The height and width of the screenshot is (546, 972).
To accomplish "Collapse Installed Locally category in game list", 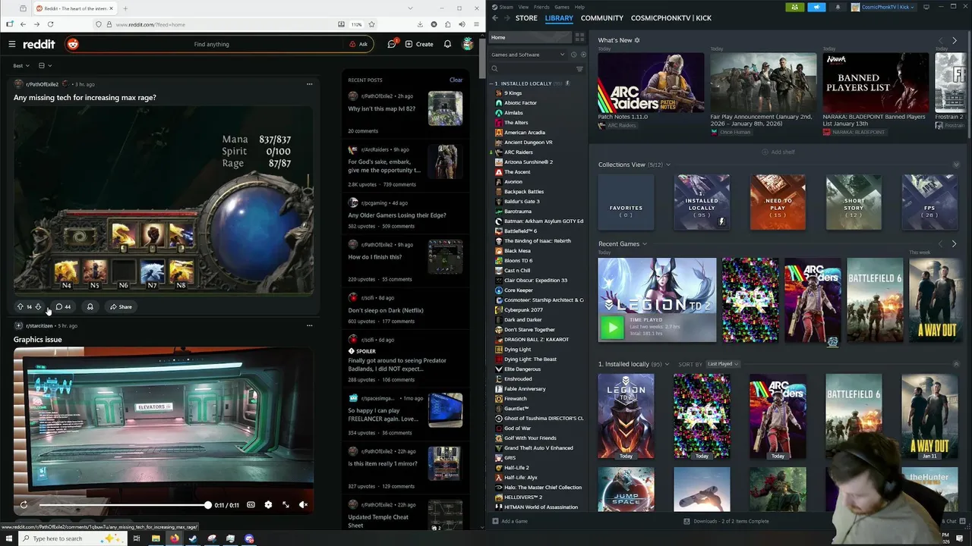I will (x=492, y=83).
